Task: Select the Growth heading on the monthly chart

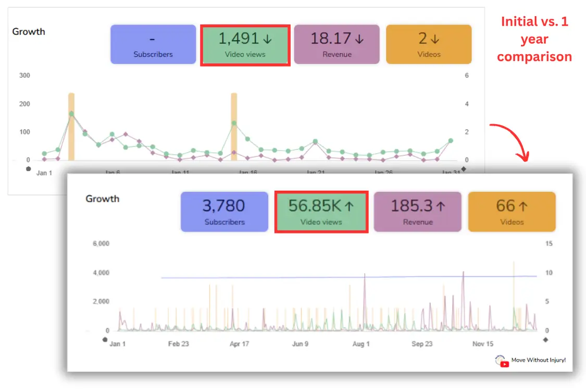Action: [29, 32]
